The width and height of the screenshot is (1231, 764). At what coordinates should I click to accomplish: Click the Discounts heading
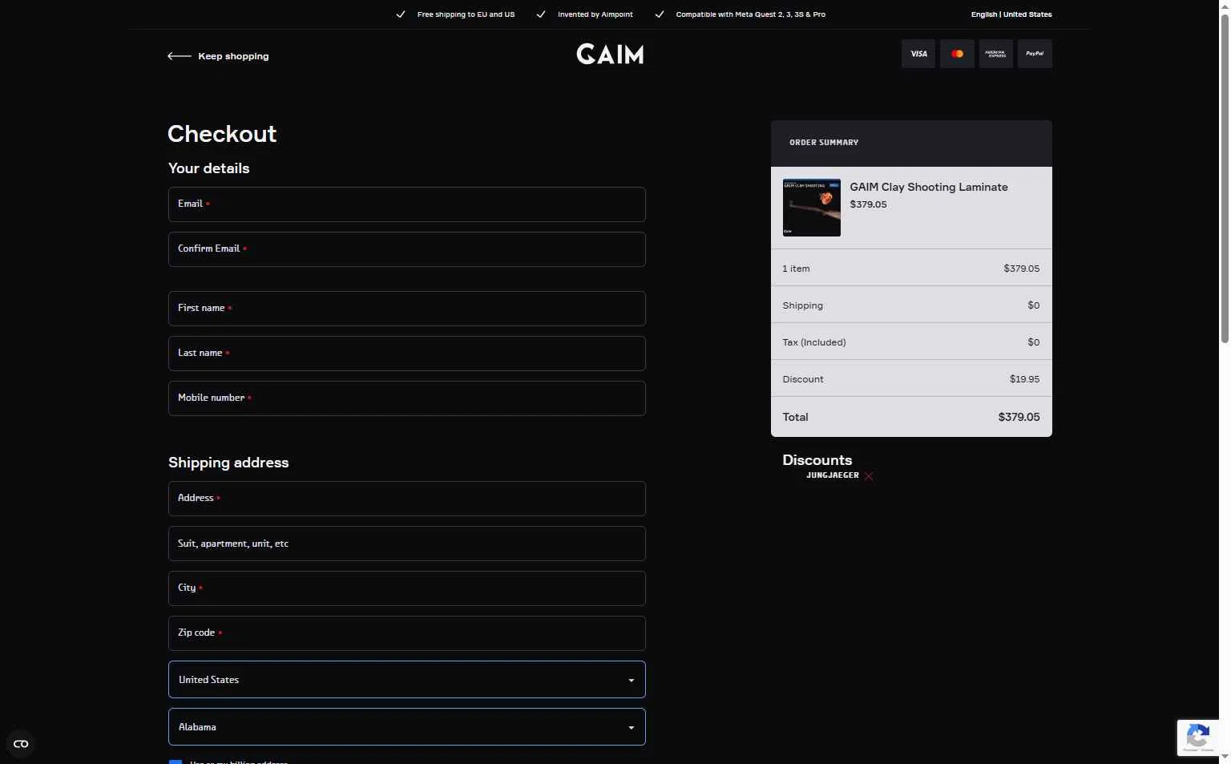(x=817, y=460)
